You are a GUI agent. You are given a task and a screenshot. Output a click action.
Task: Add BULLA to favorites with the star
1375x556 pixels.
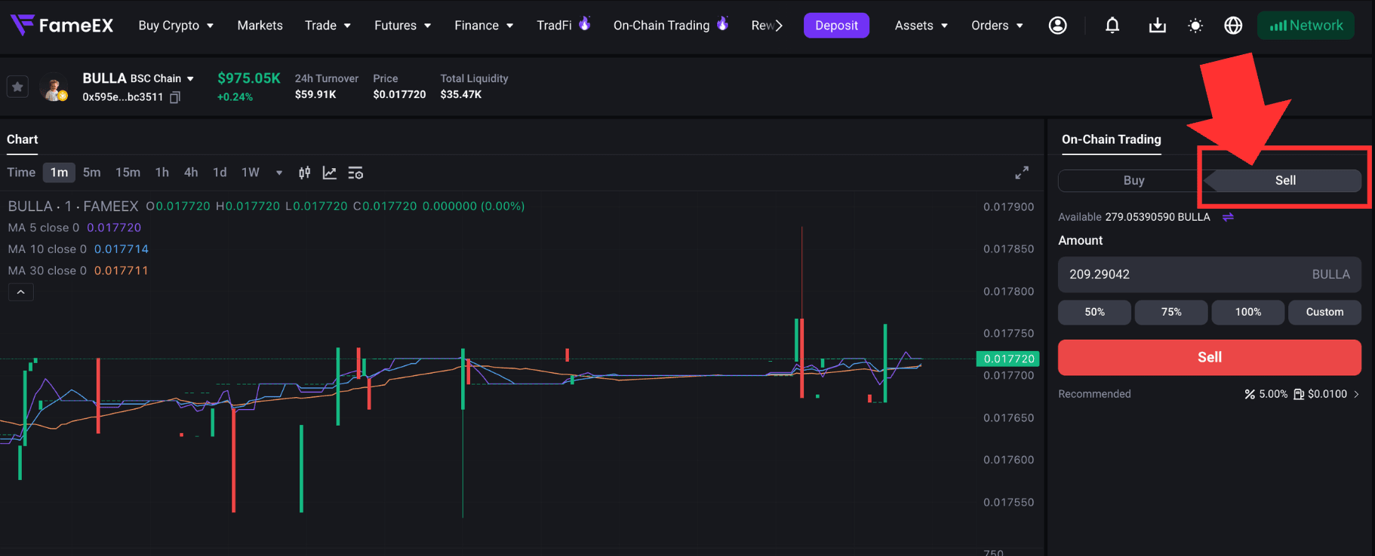click(x=17, y=87)
